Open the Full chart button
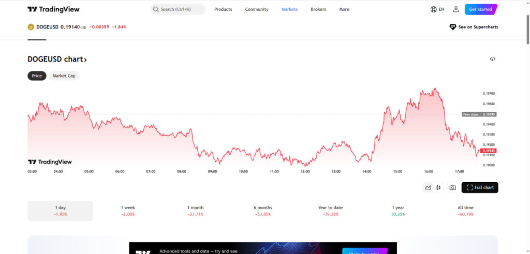This screenshot has height=254, width=530. click(480, 187)
